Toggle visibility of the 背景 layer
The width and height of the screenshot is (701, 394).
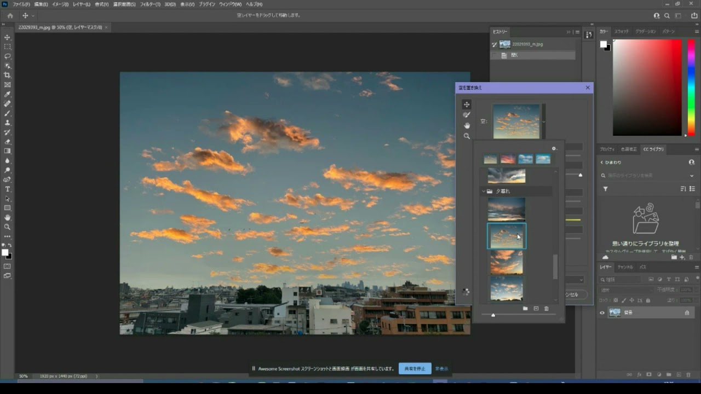point(602,312)
